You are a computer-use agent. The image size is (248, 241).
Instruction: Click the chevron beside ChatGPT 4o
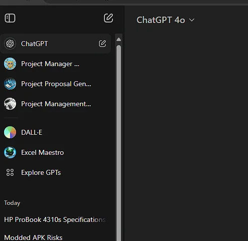[192, 20]
